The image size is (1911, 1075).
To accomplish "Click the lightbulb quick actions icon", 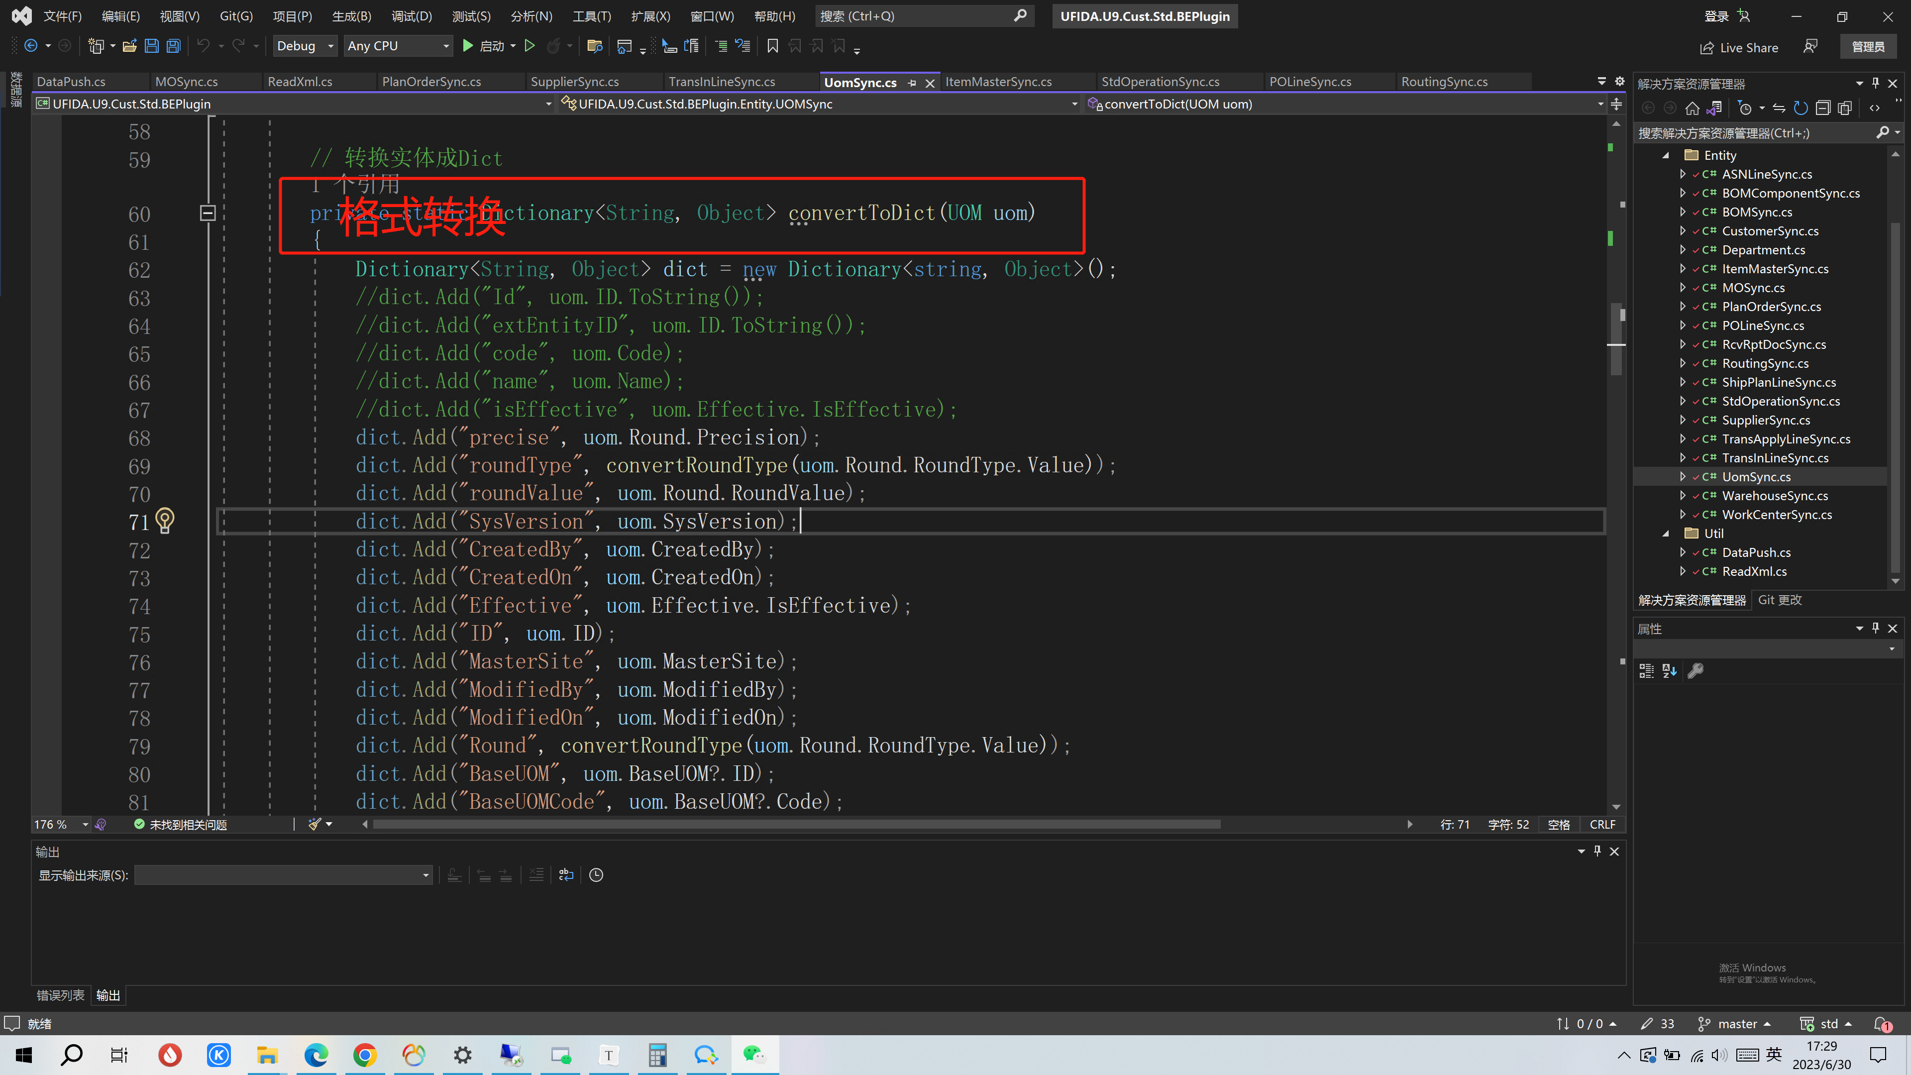I will coord(165,521).
